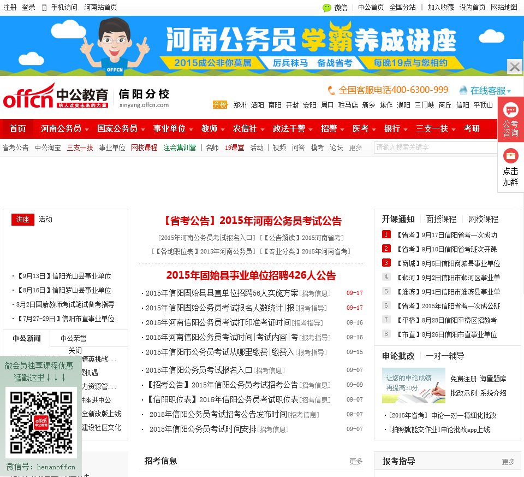Switch to 网校课程 tab

coord(483,220)
